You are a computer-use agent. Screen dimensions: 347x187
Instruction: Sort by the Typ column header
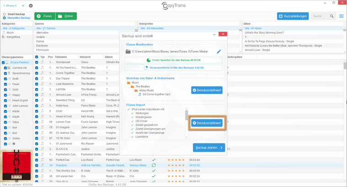[x=43, y=57]
